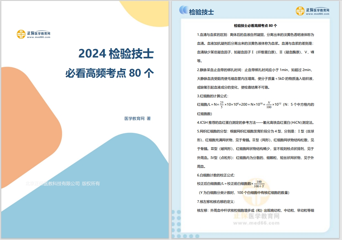Click the blue crescent icon beside 检验技士 header

[184, 10]
